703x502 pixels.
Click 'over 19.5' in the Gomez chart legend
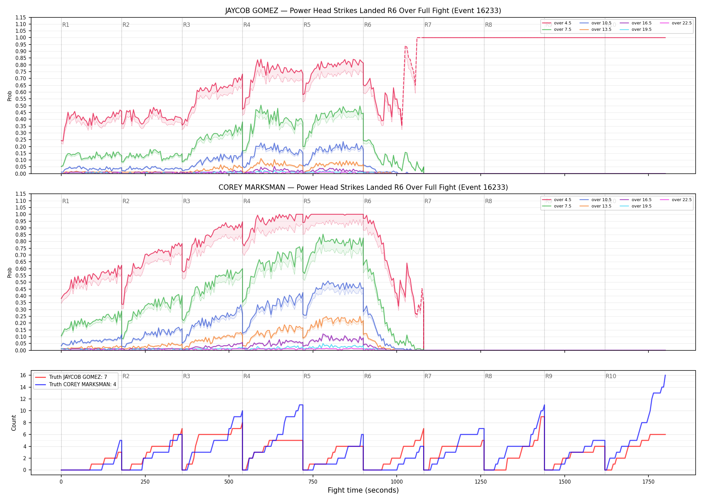(641, 29)
